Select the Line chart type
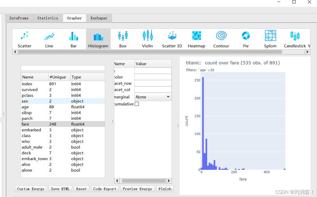This screenshot has width=317, height=197. click(49, 39)
